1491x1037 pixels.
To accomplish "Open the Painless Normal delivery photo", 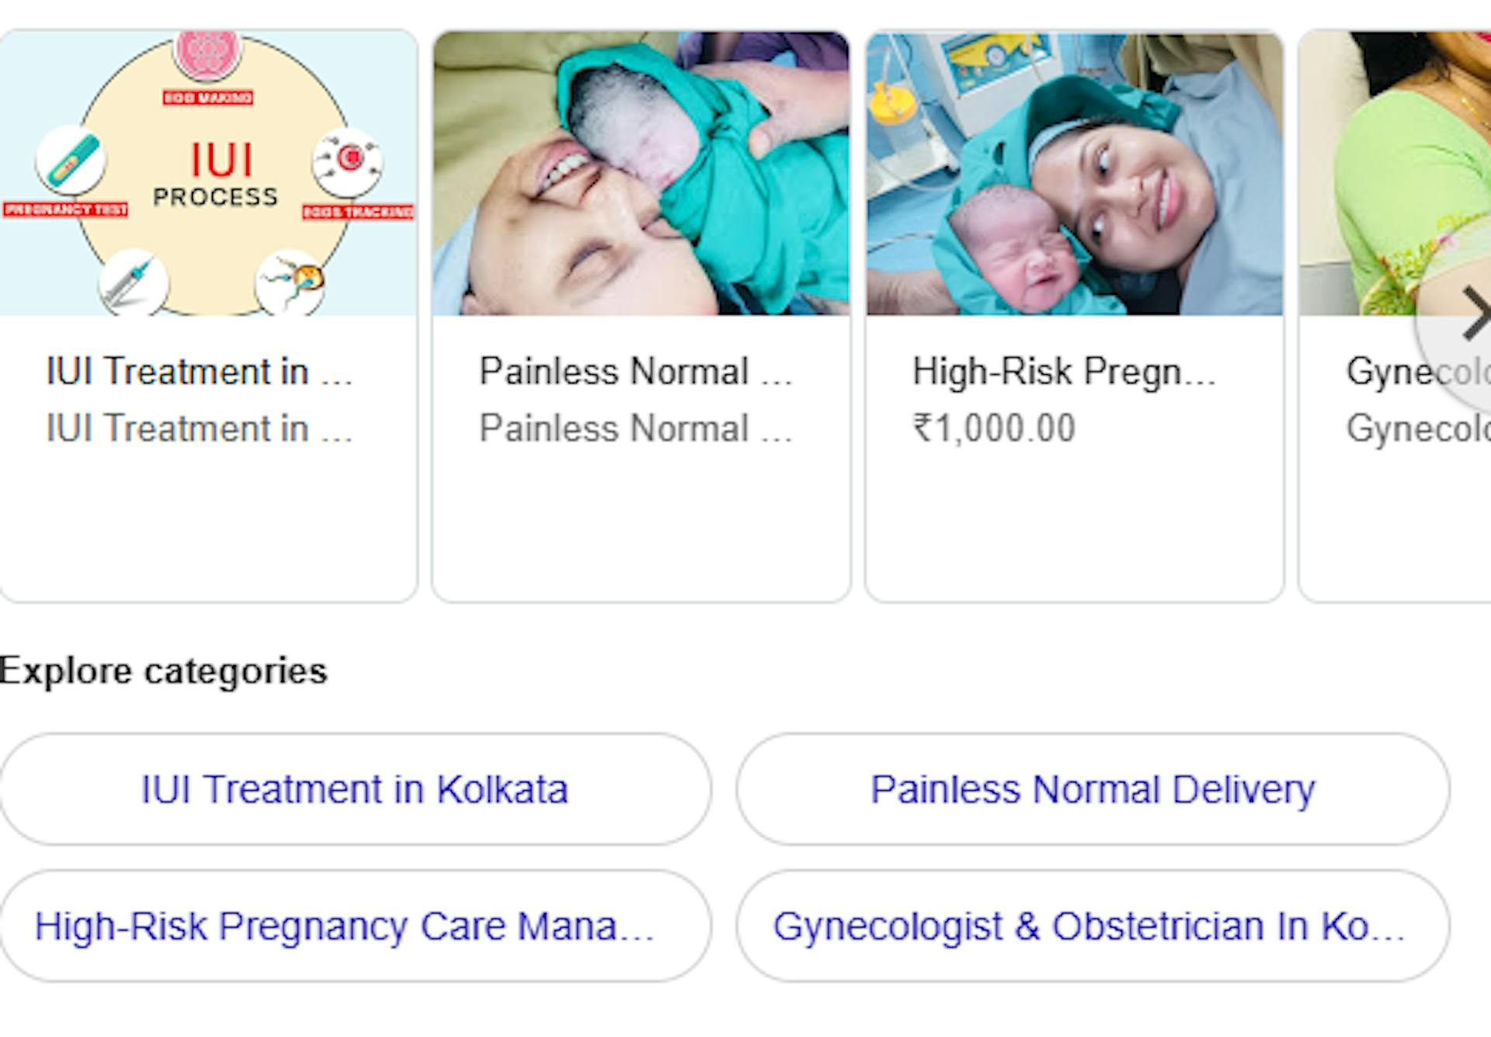I will [641, 174].
